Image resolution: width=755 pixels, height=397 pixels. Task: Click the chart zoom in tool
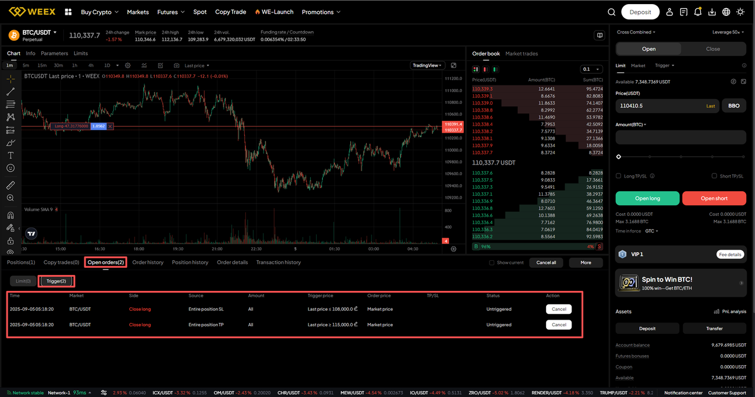tap(11, 198)
